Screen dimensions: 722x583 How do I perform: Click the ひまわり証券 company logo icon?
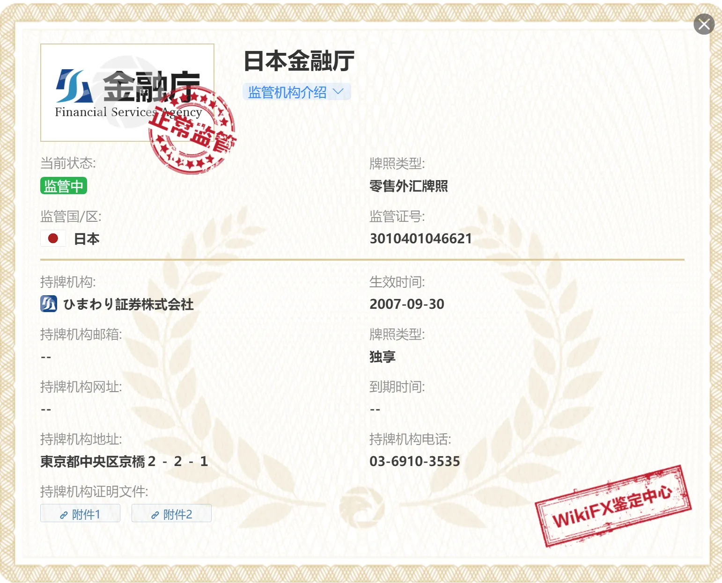point(49,304)
